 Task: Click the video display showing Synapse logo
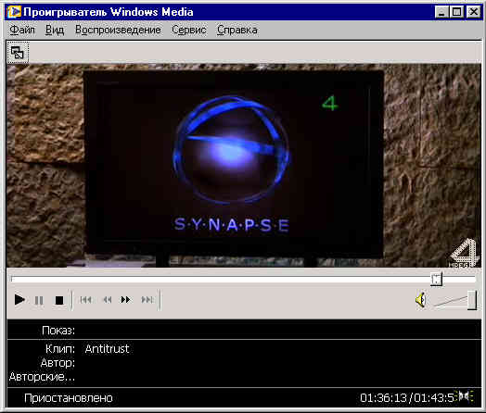point(244,166)
